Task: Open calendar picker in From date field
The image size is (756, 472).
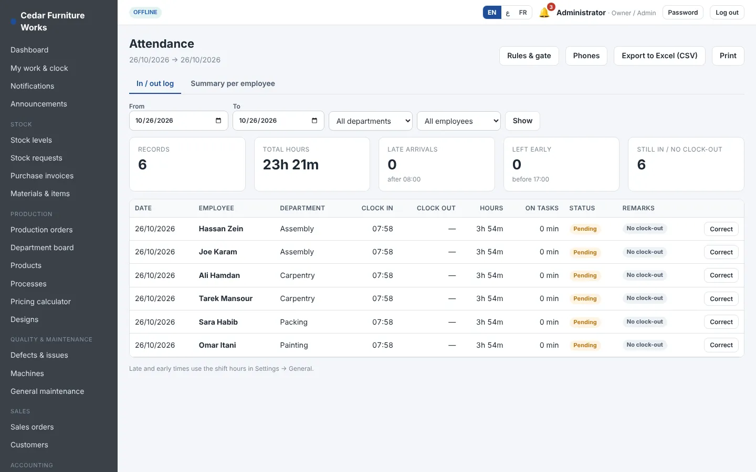Action: [218, 121]
